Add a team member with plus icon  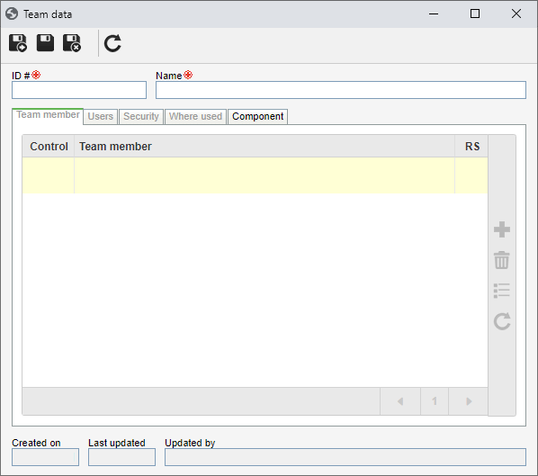point(502,229)
